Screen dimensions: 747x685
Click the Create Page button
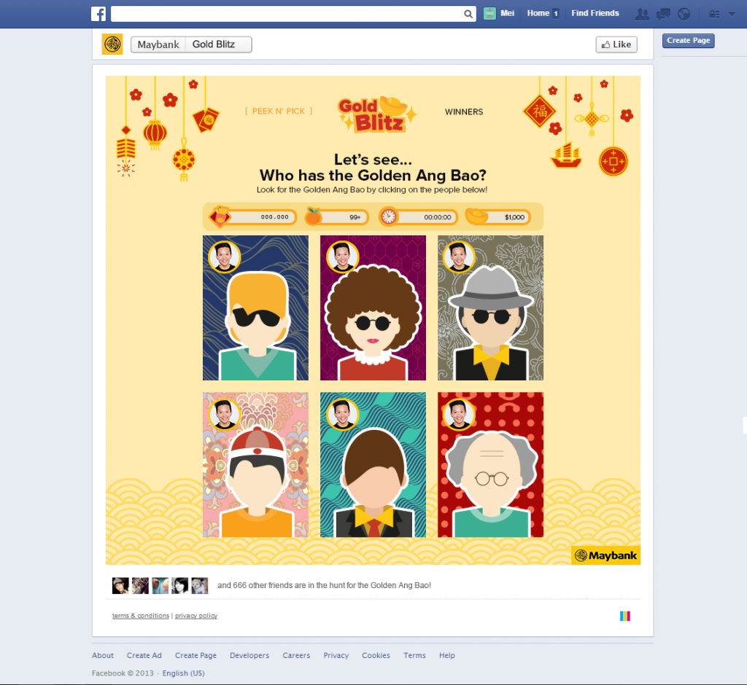pyautogui.click(x=689, y=41)
